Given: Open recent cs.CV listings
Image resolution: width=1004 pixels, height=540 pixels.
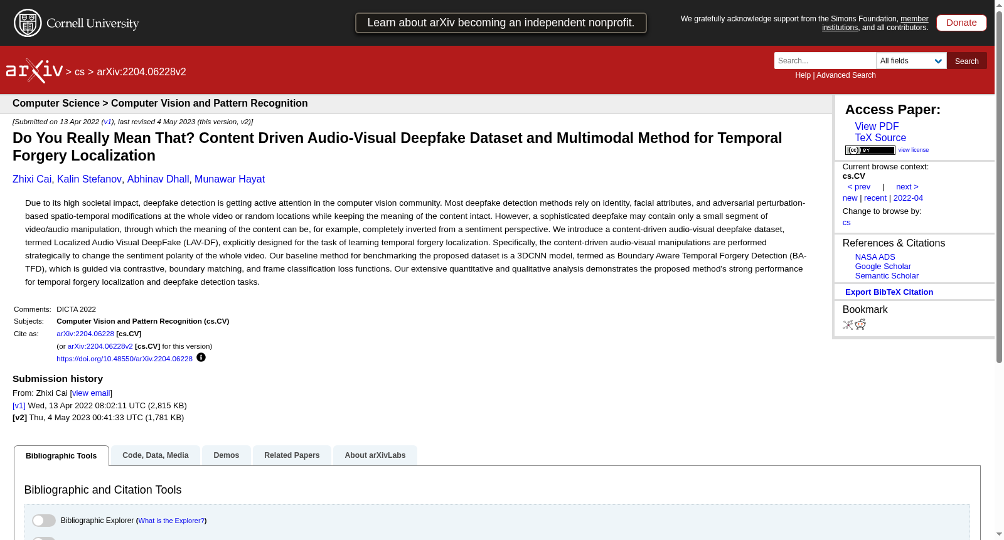Looking at the screenshot, I should coord(875,198).
